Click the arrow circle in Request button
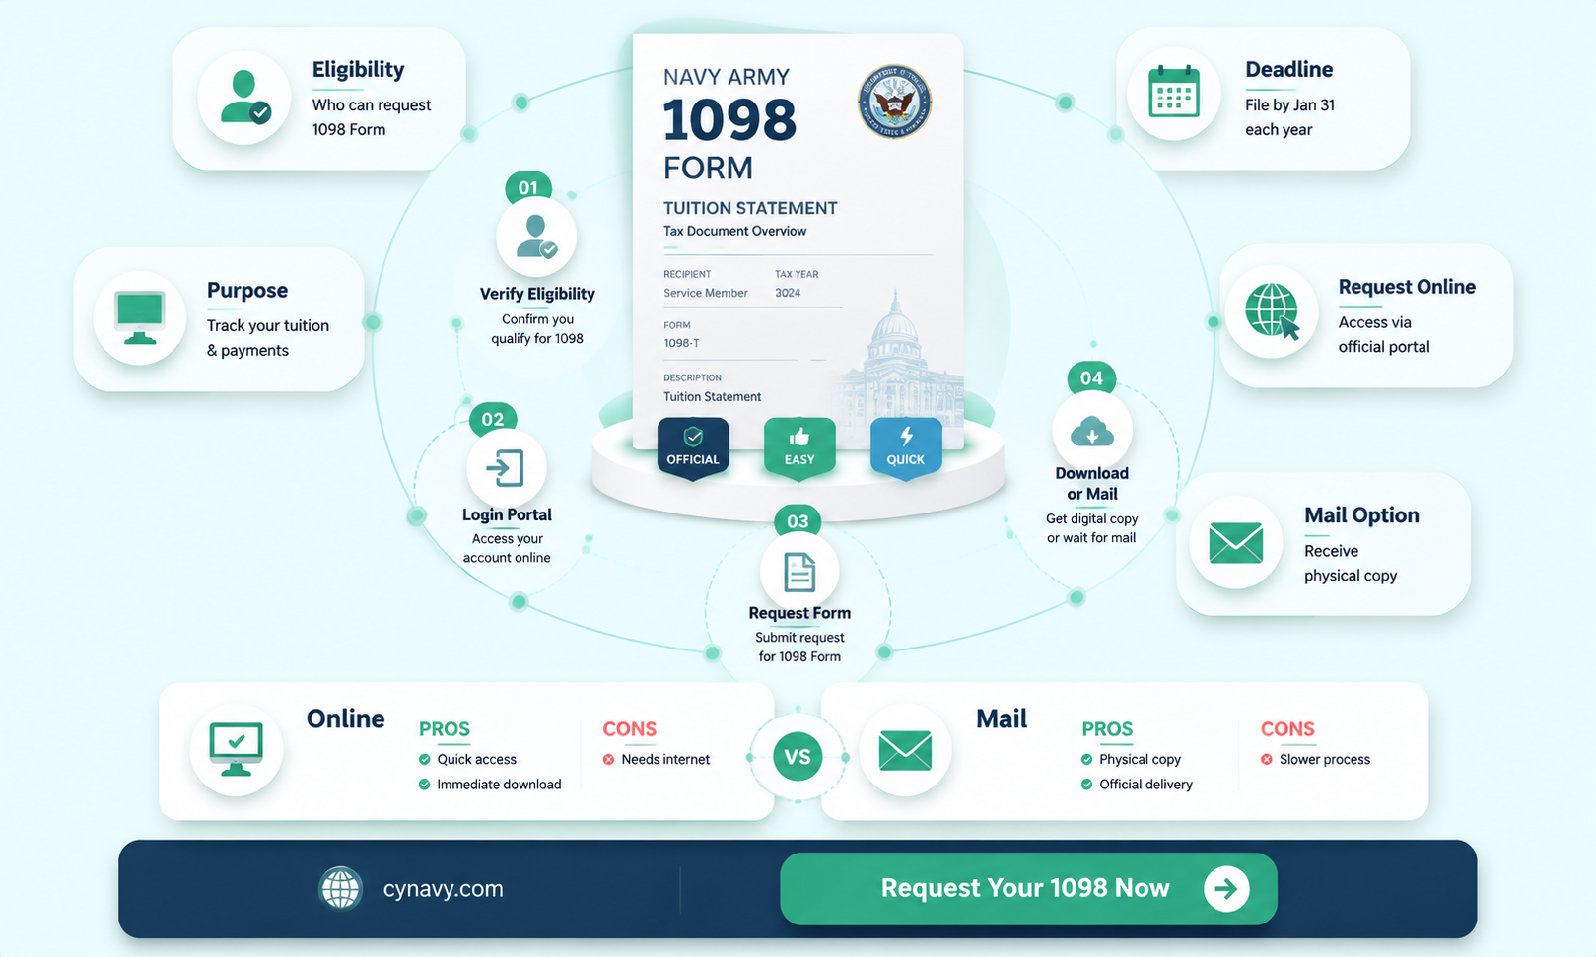 (1226, 889)
